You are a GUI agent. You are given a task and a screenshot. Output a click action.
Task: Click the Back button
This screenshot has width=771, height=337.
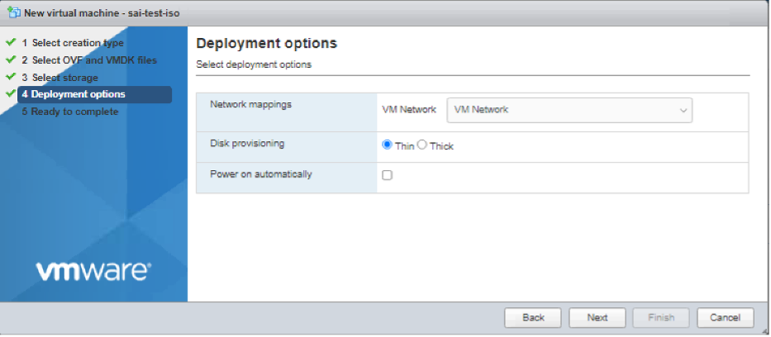tap(533, 318)
